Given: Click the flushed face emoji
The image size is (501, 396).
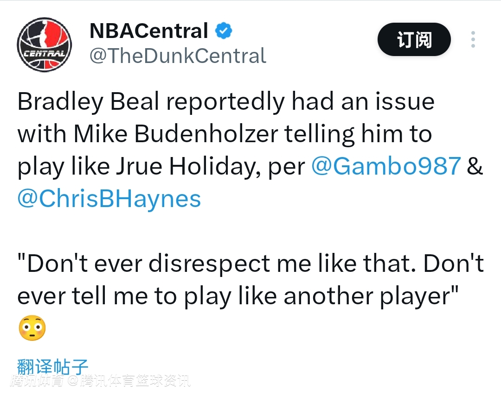Looking at the screenshot, I should pyautogui.click(x=32, y=328).
